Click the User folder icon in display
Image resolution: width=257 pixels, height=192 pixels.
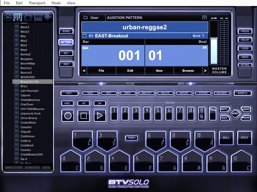point(86,18)
